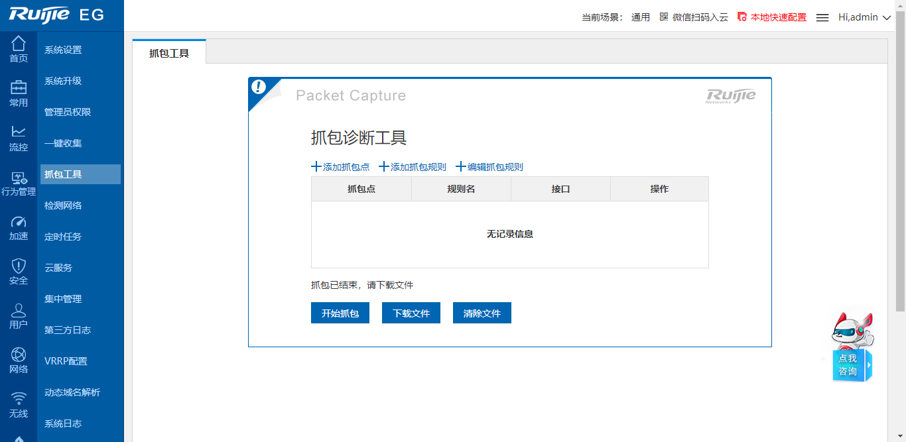Click the hamburger menu icon in header

click(822, 18)
